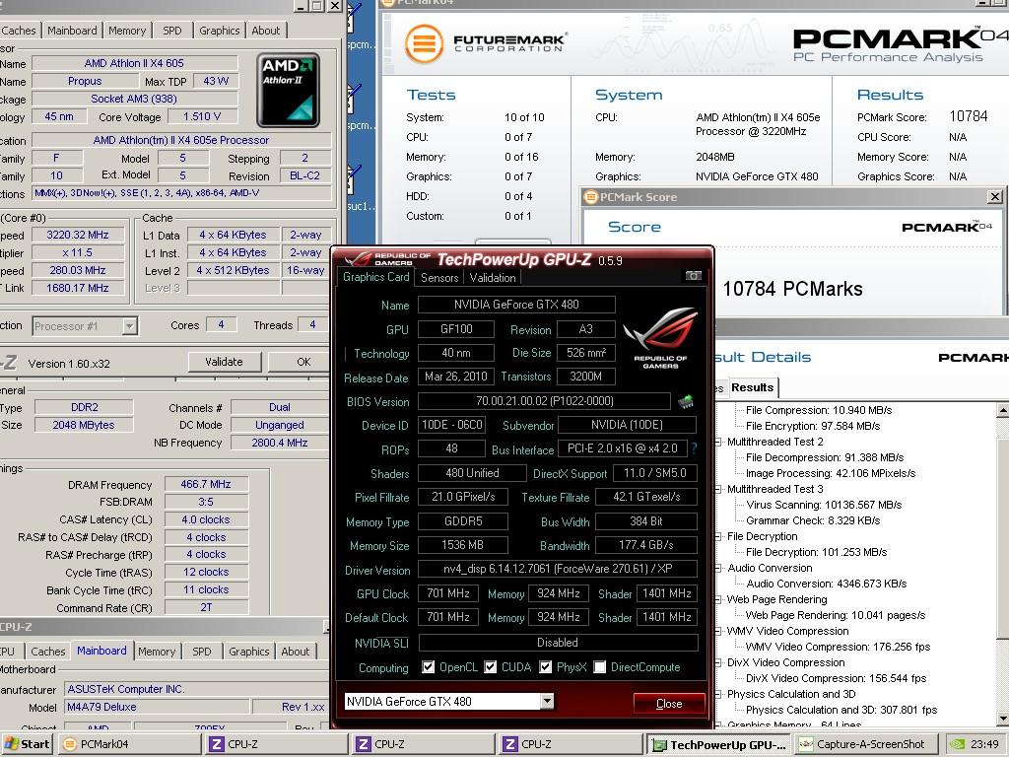Click the Bandwidth value 177.4 GB/s
Viewport: 1009px width, 757px height.
(646, 545)
